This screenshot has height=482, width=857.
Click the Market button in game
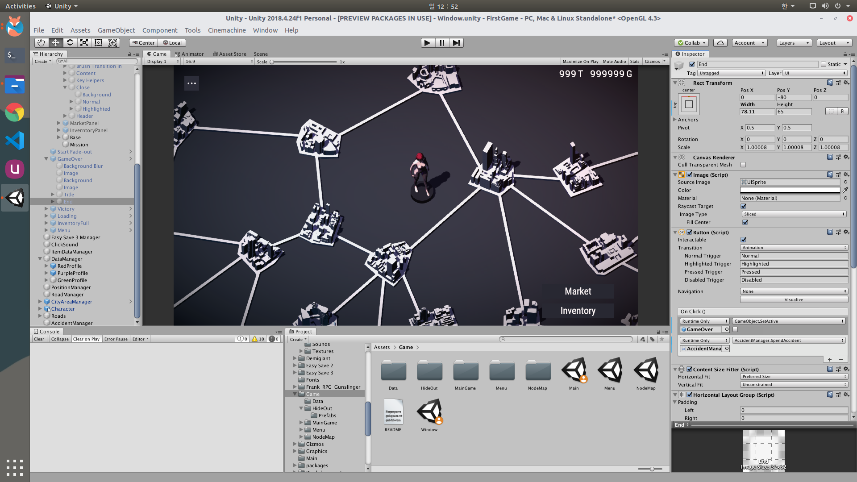[x=578, y=291]
